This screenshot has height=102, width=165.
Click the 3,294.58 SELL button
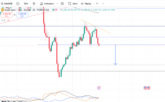7,15
